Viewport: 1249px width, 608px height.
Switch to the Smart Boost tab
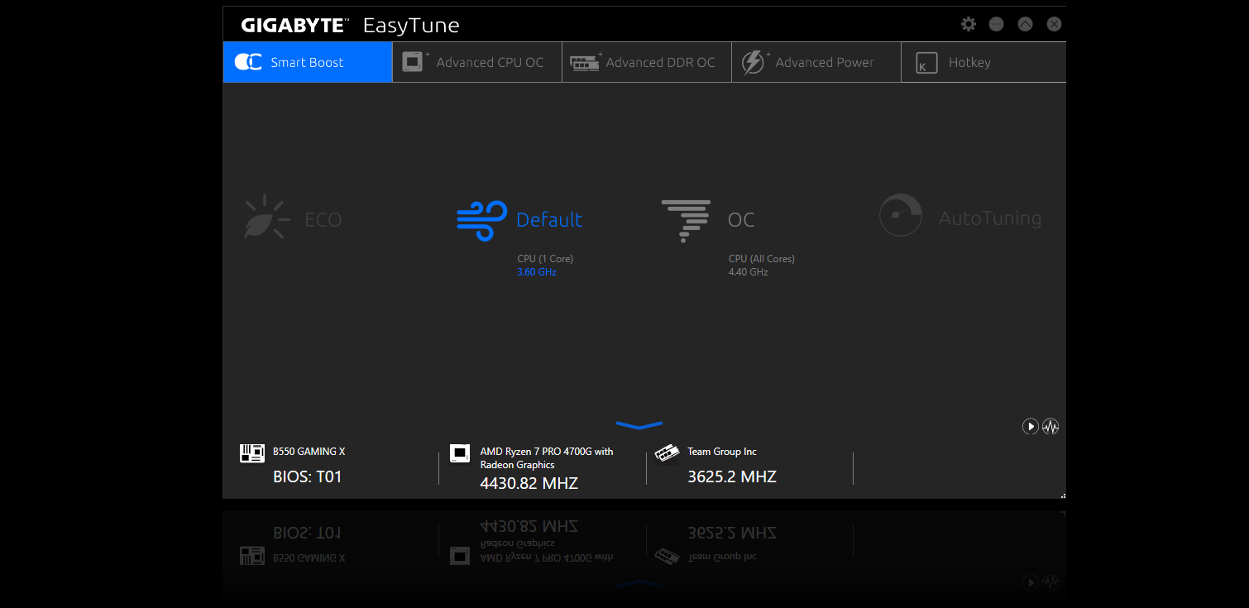(307, 62)
